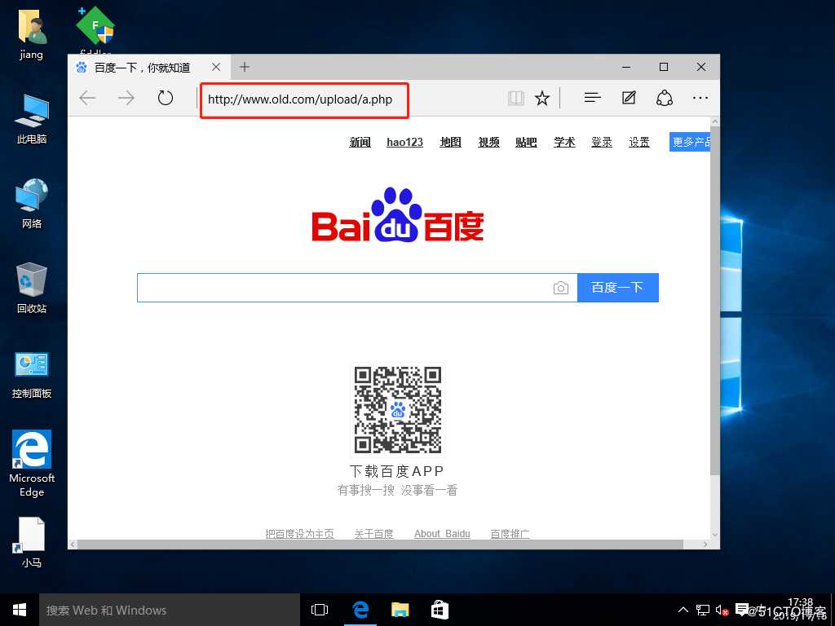Minimize the Edge window

626,67
